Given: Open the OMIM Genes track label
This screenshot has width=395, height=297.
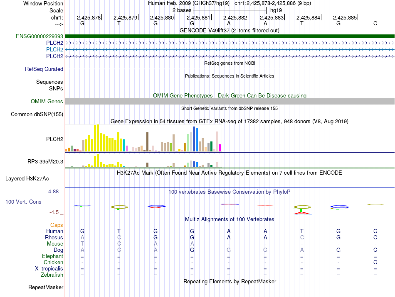Looking at the screenshot, I should click(x=47, y=102).
